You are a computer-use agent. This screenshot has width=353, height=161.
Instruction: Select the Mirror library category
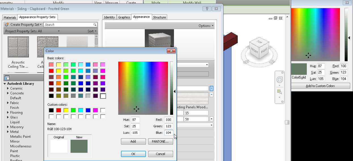(15, 141)
